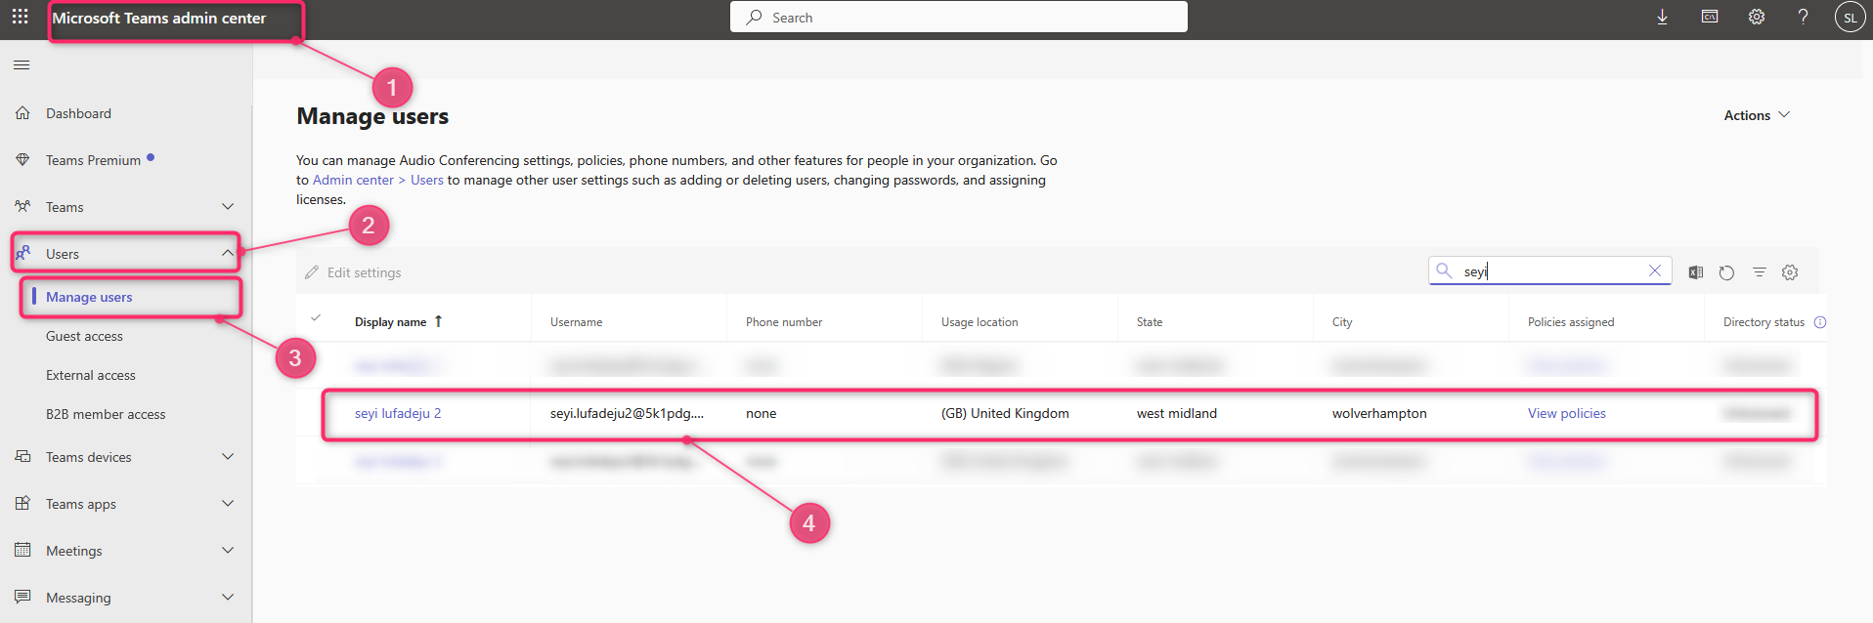
Task: Open Admin center link
Action: [x=353, y=180]
